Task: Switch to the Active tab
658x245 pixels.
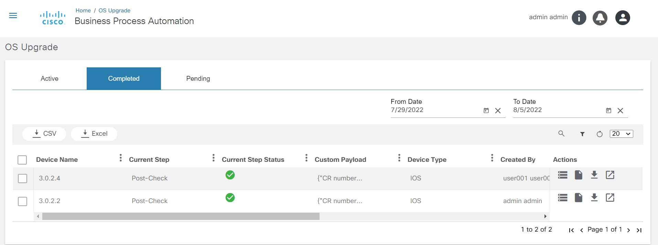Action: click(x=50, y=79)
